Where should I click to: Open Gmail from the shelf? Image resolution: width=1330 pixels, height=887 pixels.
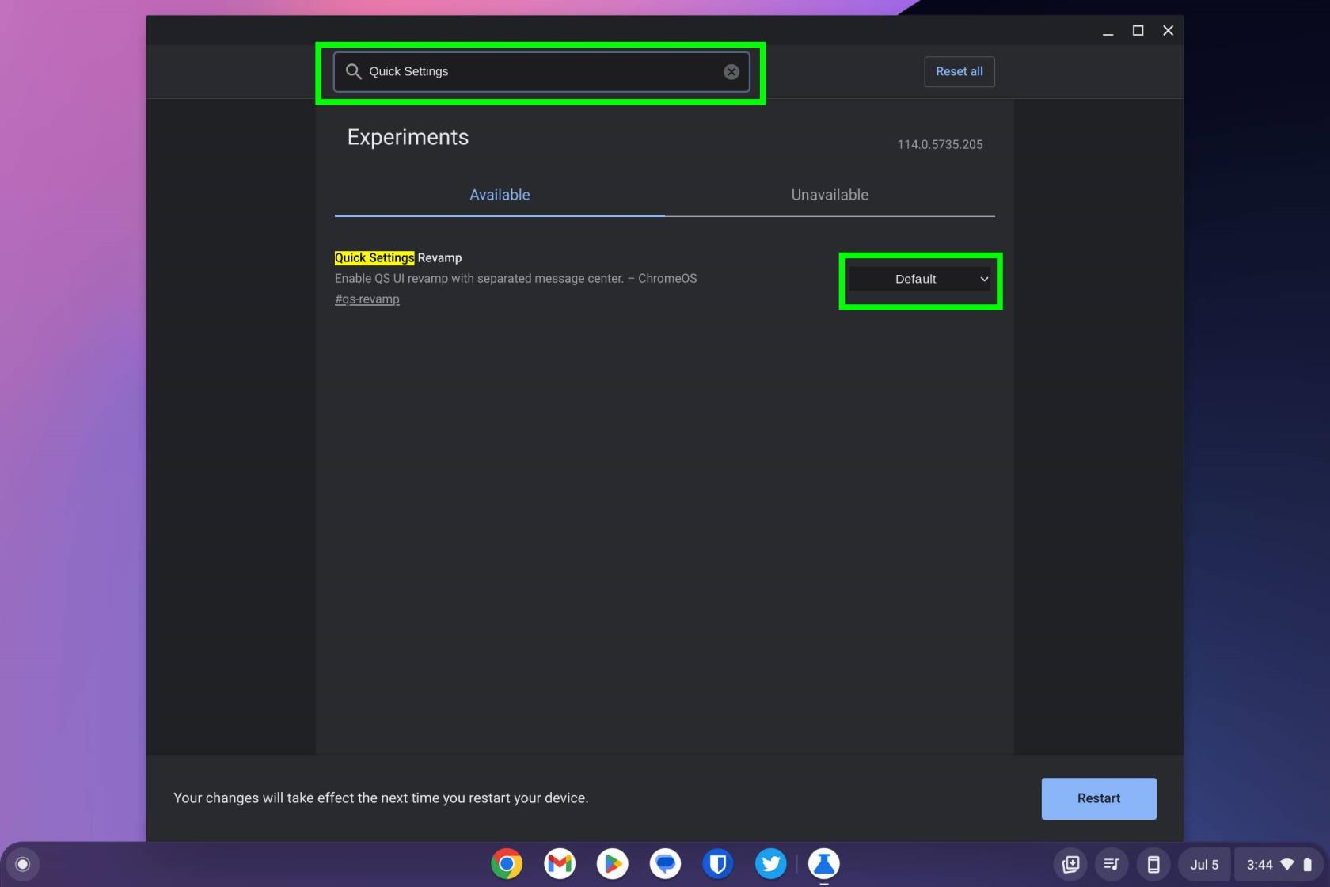[x=560, y=863]
